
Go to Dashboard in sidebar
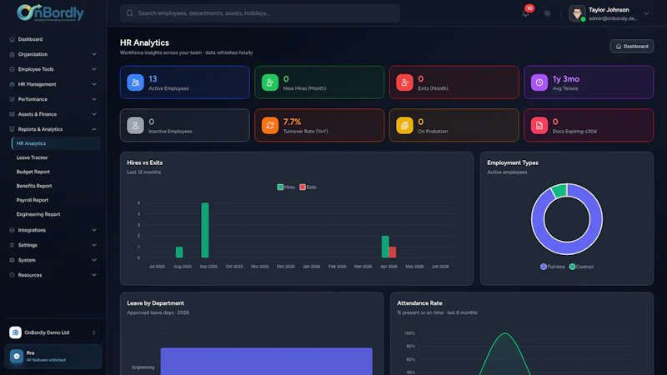tap(30, 39)
